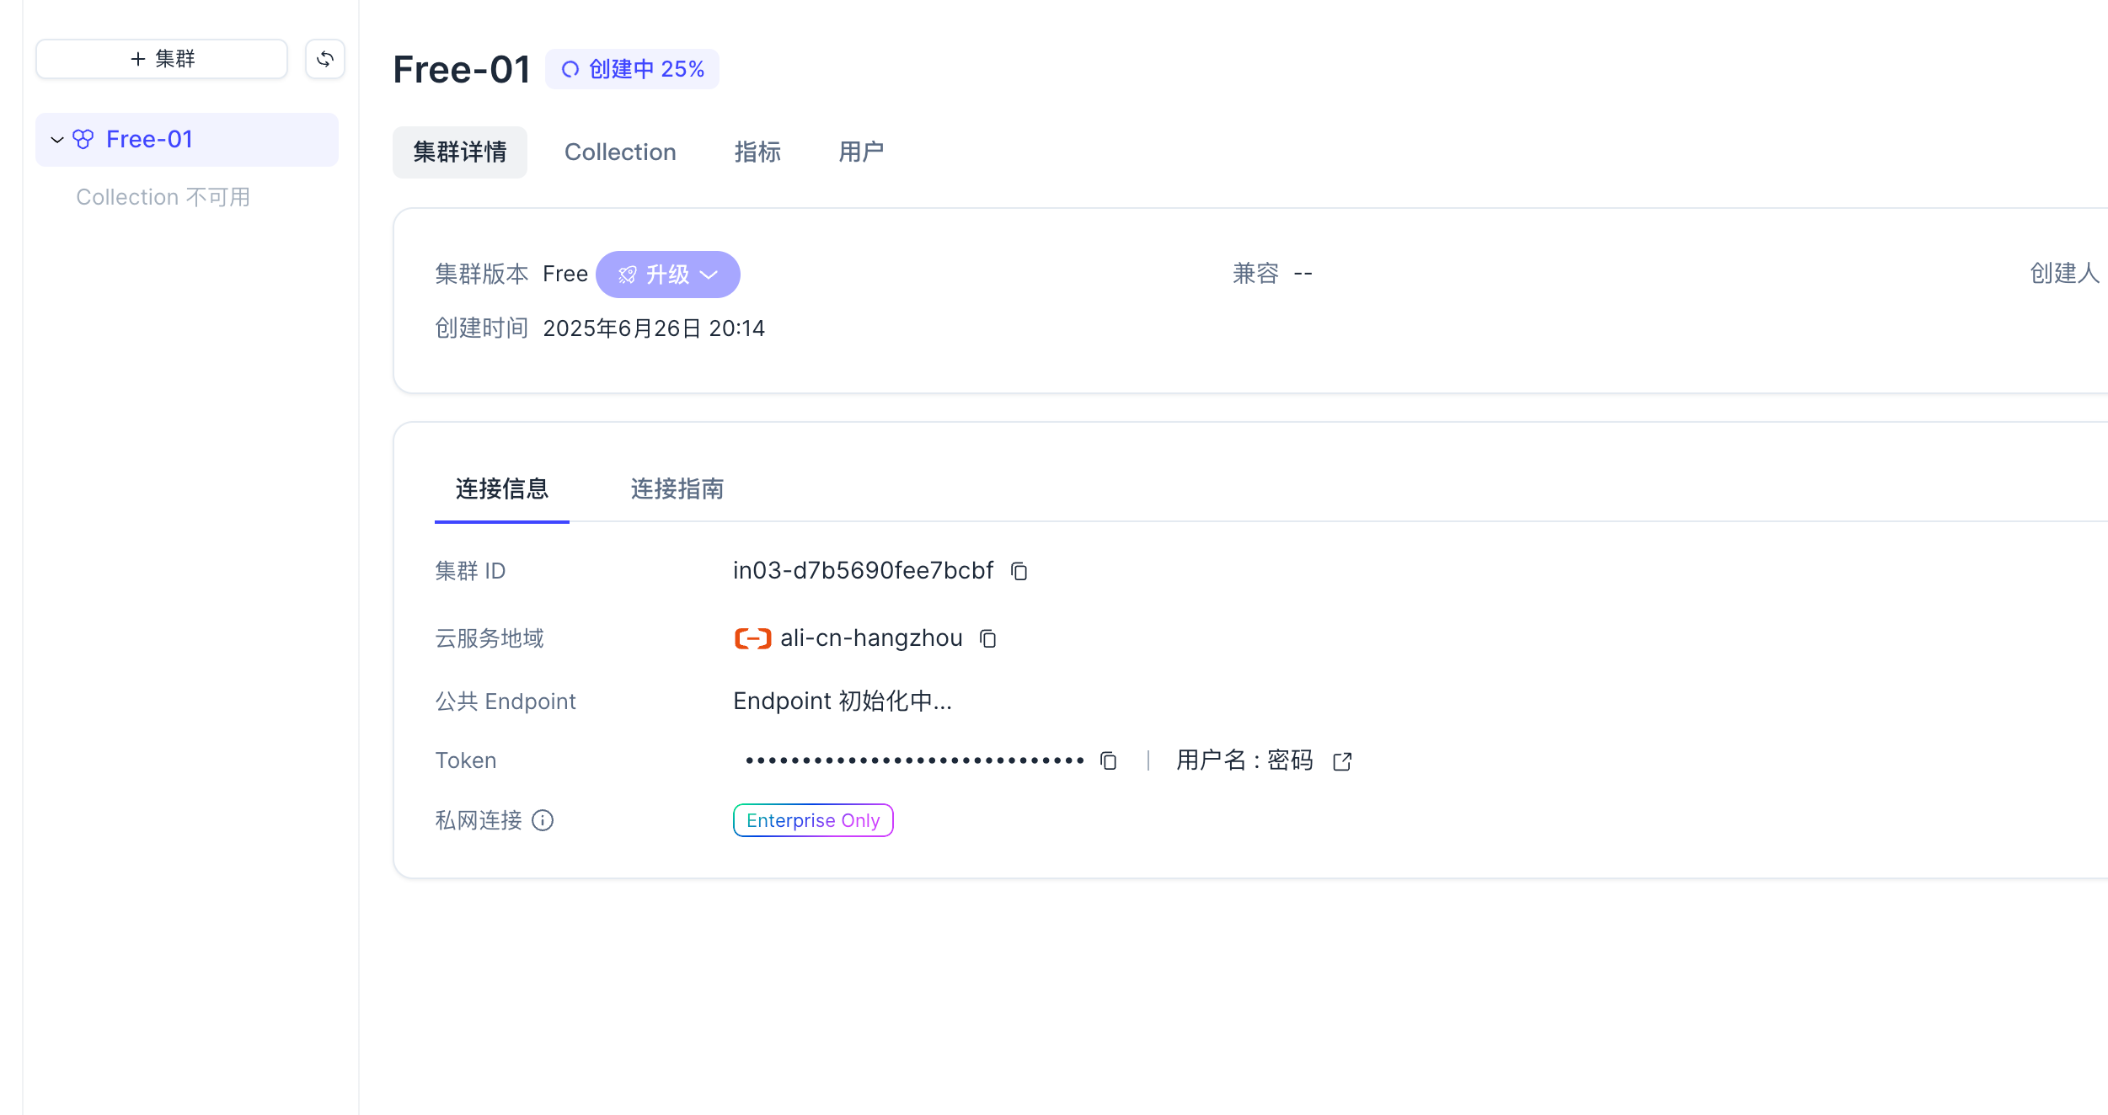Copy the ali-cn-hangzhou region text
Image resolution: width=2108 pixels, height=1115 pixels.
tap(987, 639)
